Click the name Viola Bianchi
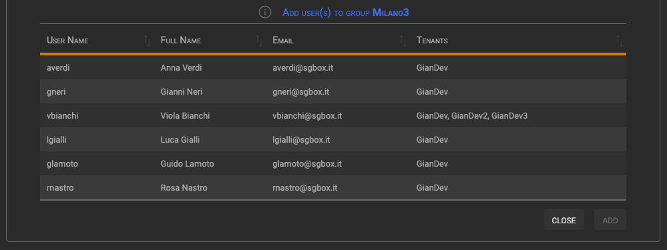 pos(185,115)
